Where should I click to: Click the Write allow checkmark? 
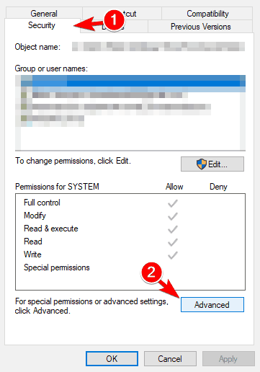point(173,255)
